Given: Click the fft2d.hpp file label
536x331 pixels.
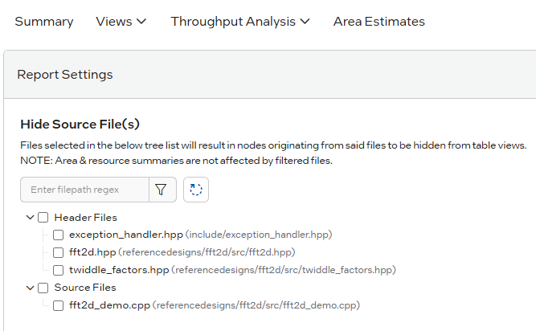Looking at the screenshot, I should click(92, 253).
